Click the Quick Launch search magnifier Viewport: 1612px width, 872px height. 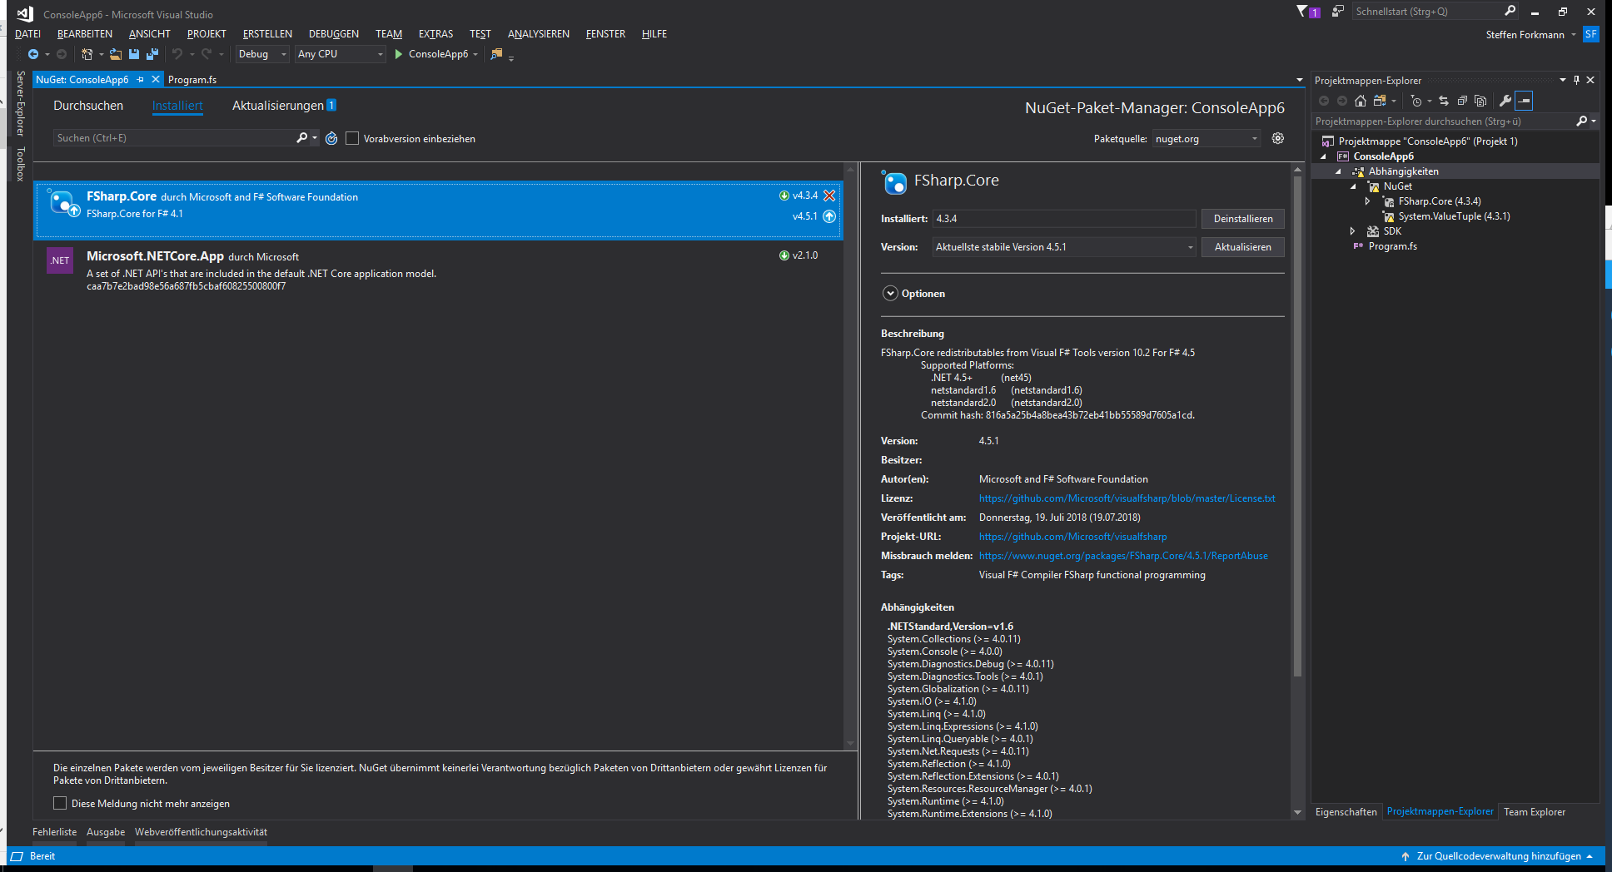pyautogui.click(x=1510, y=11)
